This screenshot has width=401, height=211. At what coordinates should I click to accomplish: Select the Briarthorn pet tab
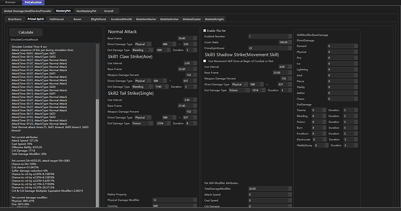pos(15,19)
